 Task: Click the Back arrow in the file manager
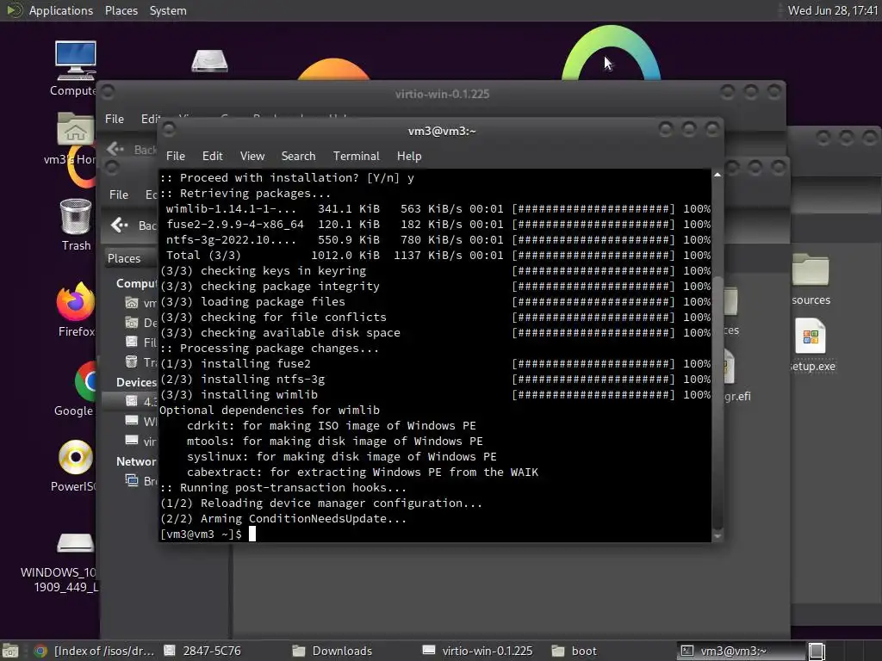[x=119, y=225]
